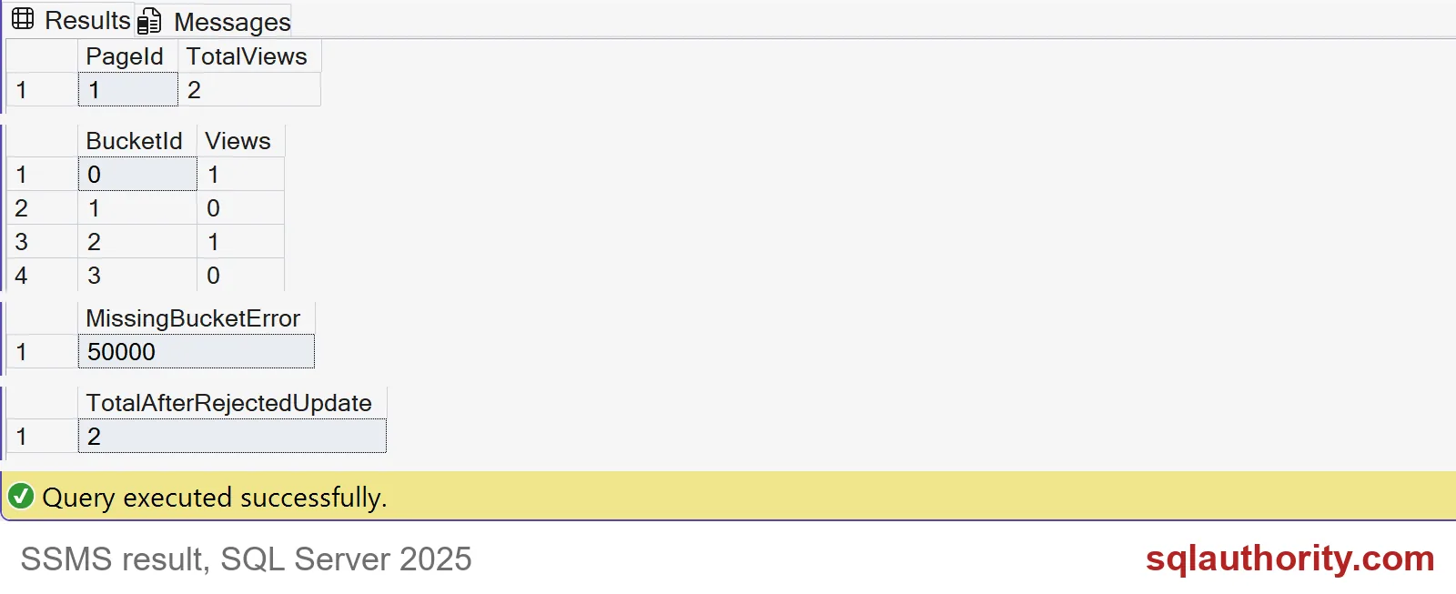
Task: Click the sqlauthority.com link
Action: pyautogui.click(x=1289, y=559)
